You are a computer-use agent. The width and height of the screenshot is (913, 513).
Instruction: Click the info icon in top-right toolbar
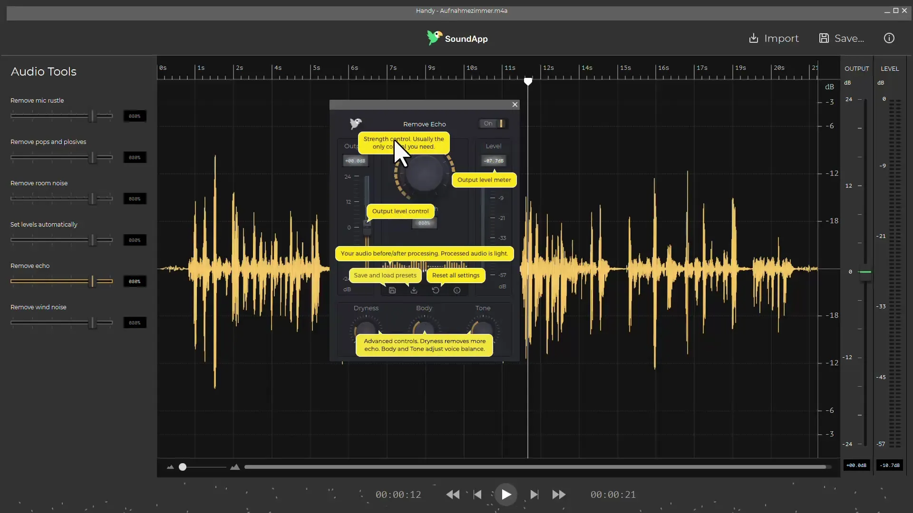[889, 38]
